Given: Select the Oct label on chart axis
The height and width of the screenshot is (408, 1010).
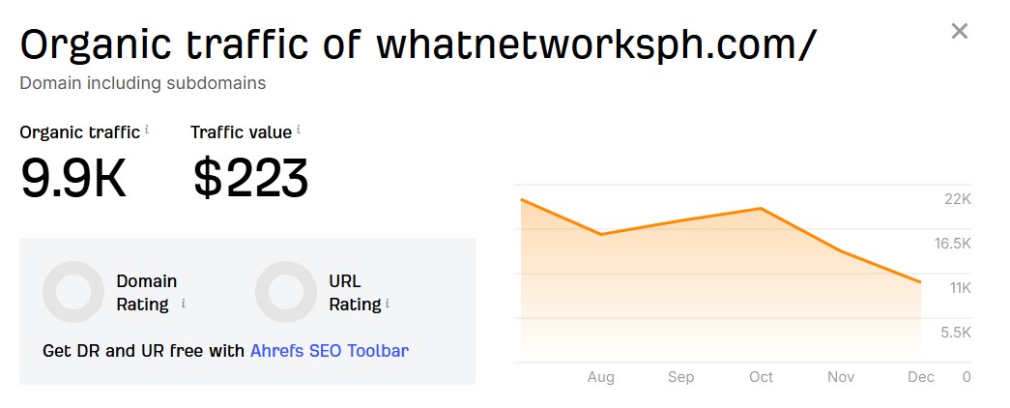Looking at the screenshot, I should coord(761,377).
